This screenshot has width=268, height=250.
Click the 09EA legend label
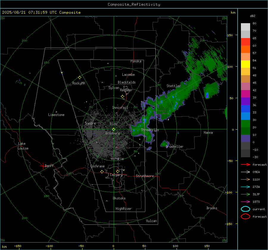pyautogui.click(x=256, y=172)
